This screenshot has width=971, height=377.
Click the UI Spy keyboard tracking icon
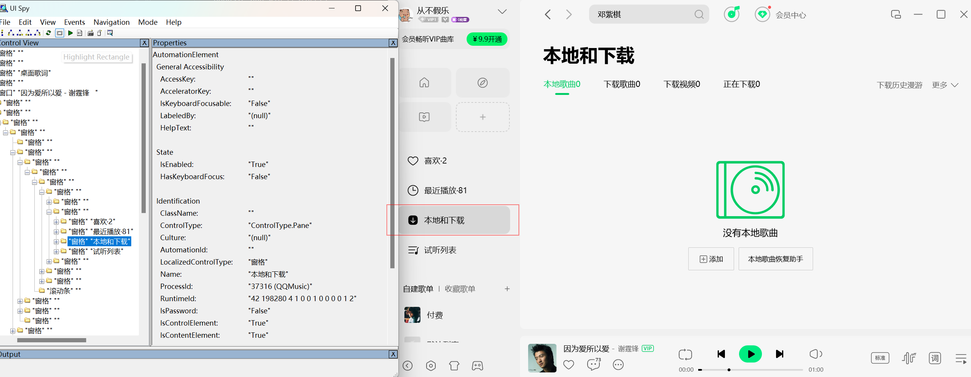click(x=90, y=33)
